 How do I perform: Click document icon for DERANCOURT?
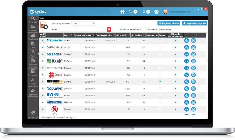pos(193,68)
